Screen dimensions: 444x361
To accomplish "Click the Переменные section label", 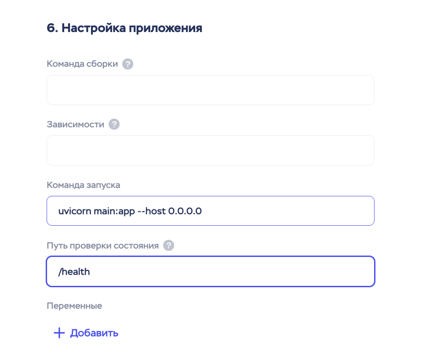I will [74, 306].
